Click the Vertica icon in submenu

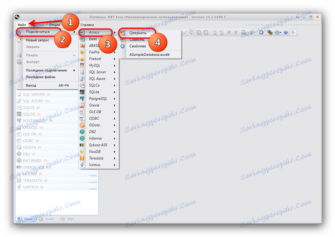tap(82, 165)
